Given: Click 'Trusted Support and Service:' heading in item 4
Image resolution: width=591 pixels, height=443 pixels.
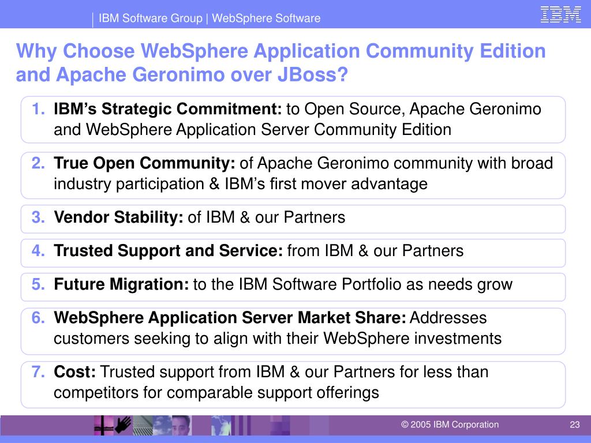Looking at the screenshot, I should pos(168,251).
